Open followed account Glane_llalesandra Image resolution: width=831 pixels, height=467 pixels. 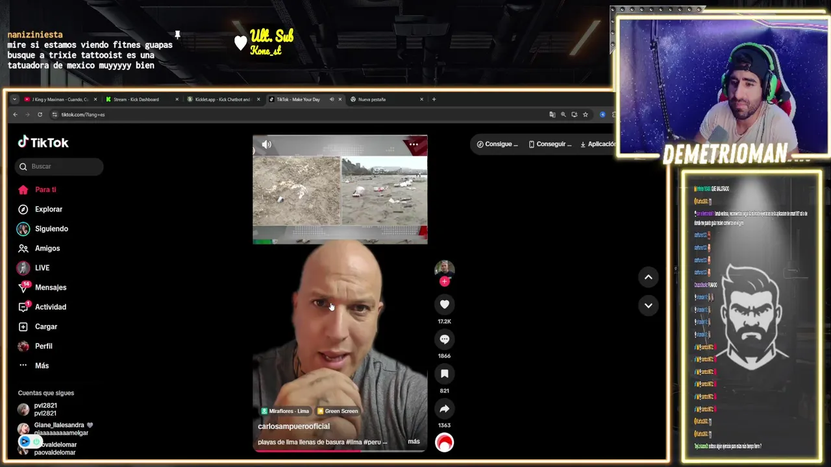point(55,429)
